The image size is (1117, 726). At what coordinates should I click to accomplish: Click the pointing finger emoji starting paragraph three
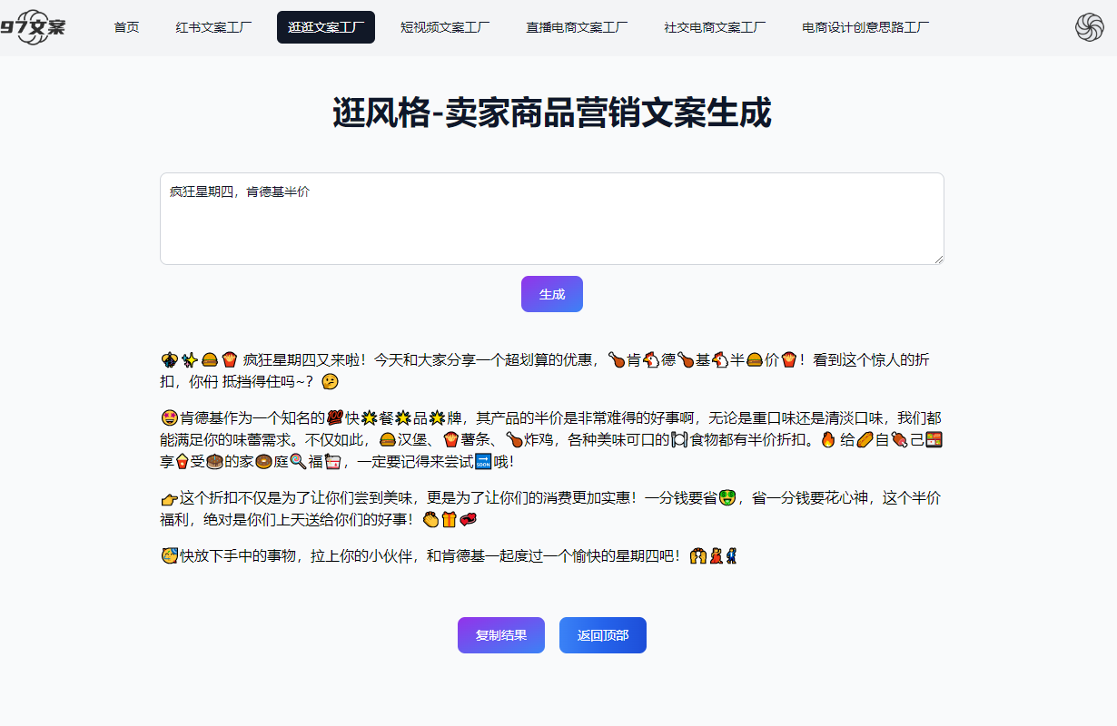(165, 497)
